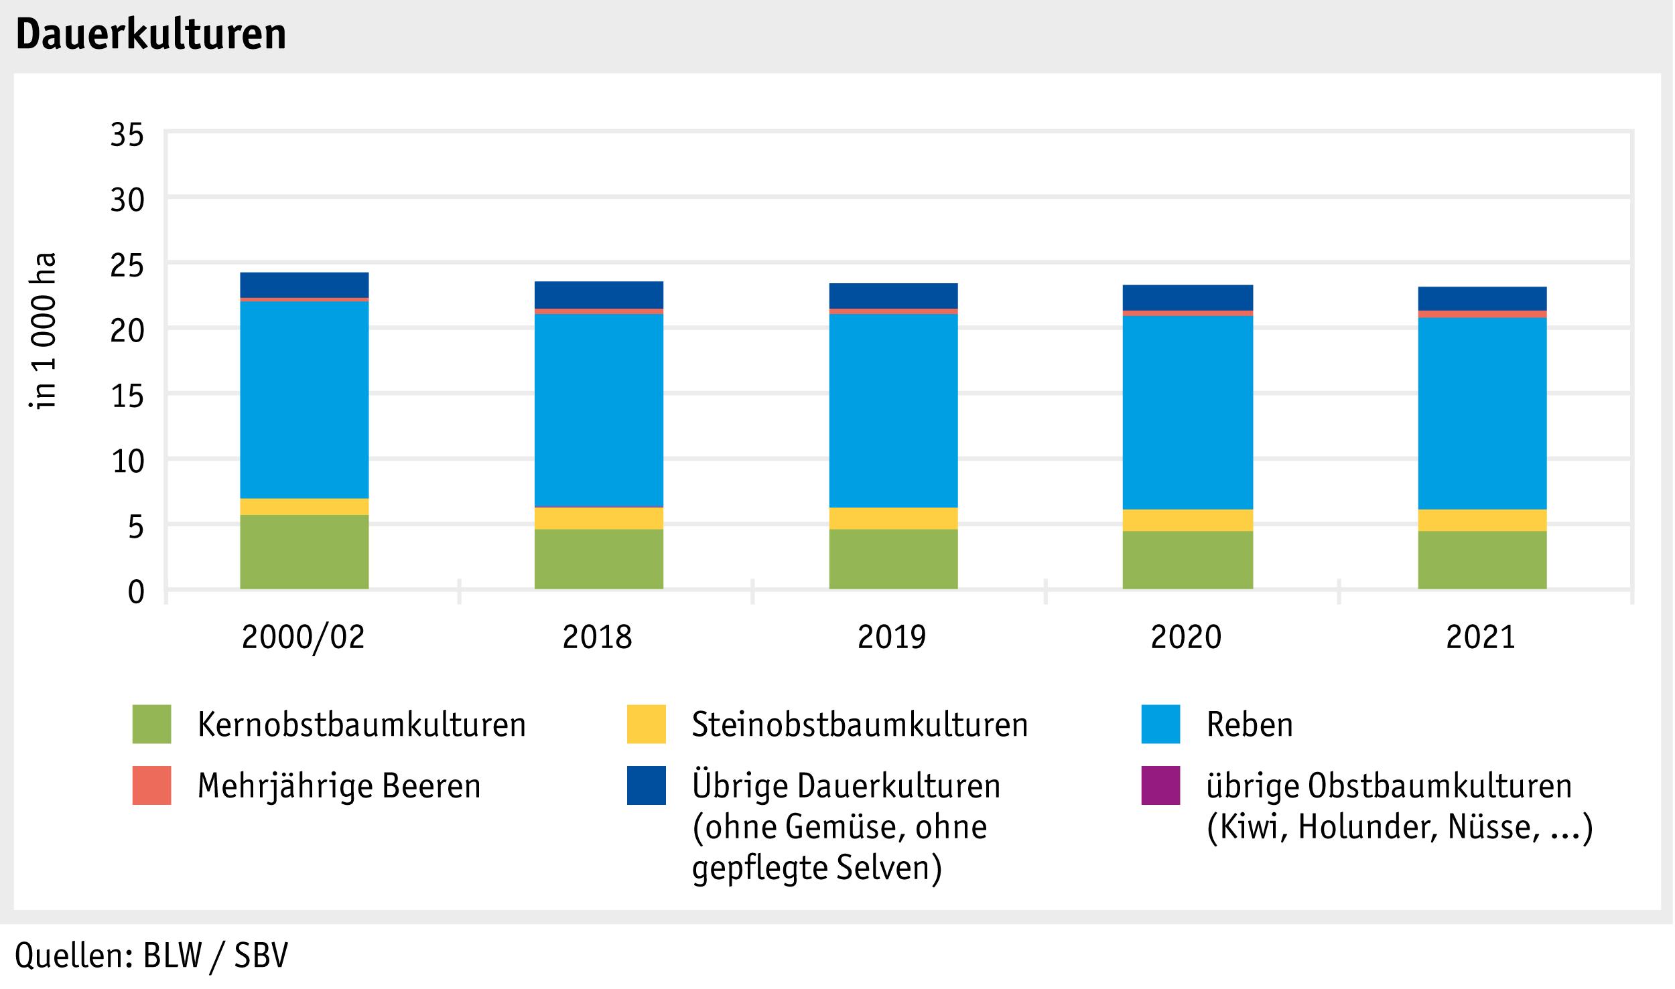1675x989 pixels.
Task: Click the Quellen: BLW / SBV text
Action: pos(151,956)
